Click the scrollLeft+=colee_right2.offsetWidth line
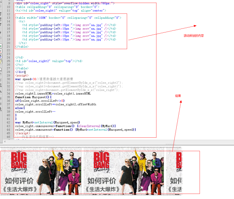 (56, 104)
